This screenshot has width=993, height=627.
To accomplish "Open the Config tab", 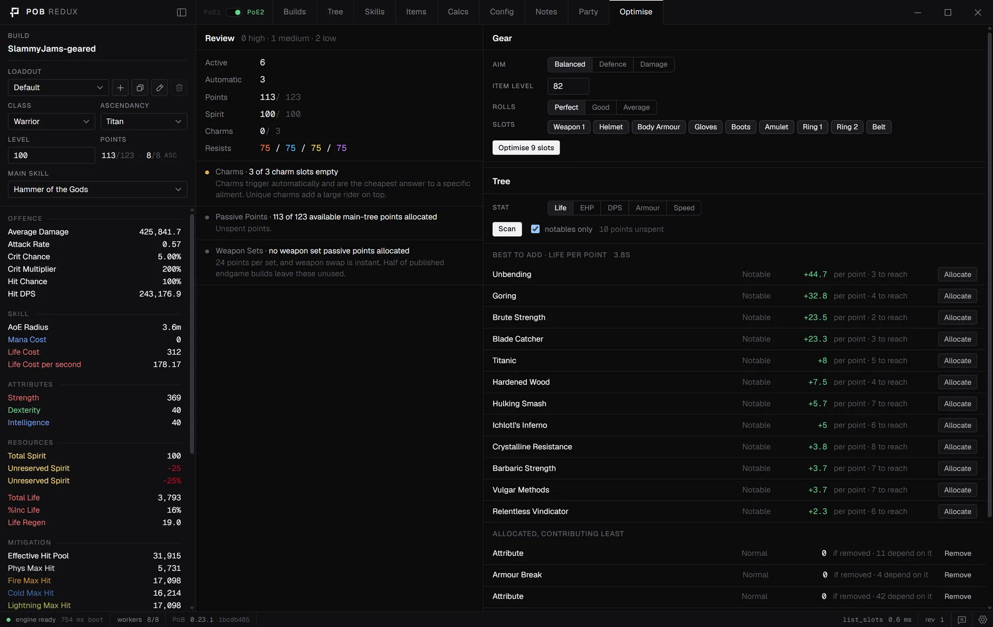I will click(x=502, y=12).
